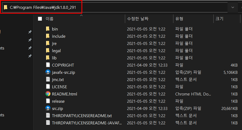The width and height of the screenshot is (242, 130).
Task: Select the file name jmc.txt
Action: [58, 80]
